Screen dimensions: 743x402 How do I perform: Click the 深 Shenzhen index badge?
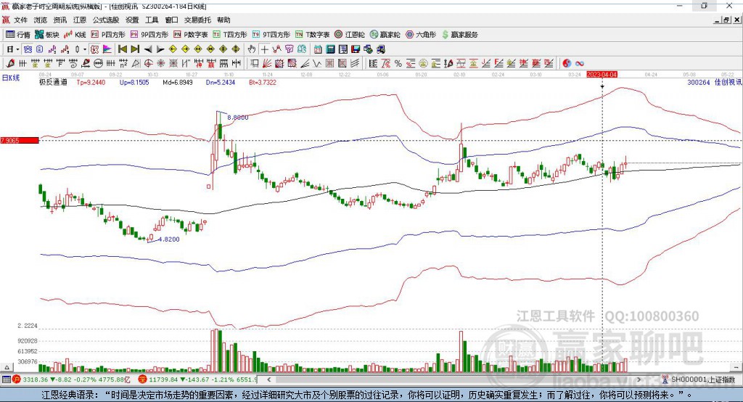pyautogui.click(x=143, y=380)
